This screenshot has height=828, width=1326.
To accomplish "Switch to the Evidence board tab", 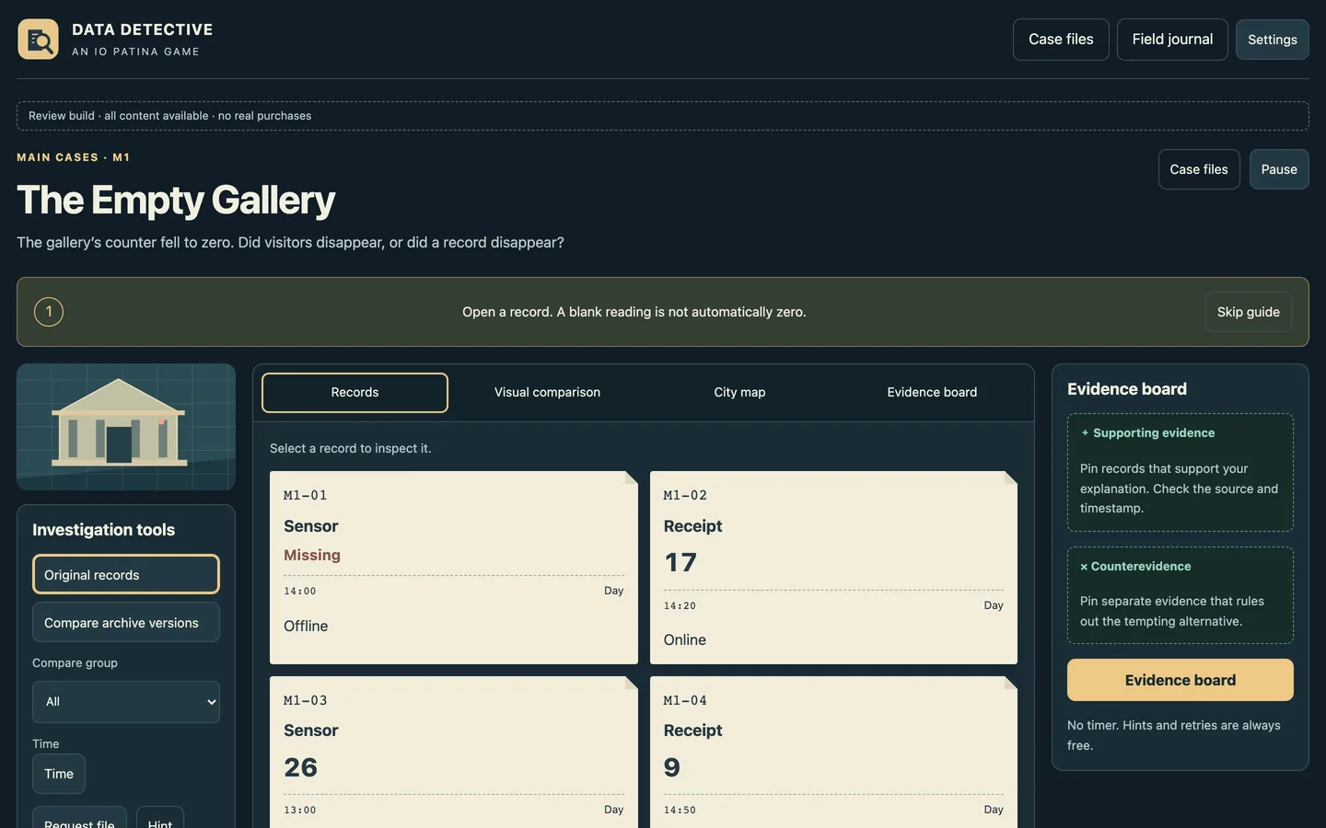I will pos(932,393).
